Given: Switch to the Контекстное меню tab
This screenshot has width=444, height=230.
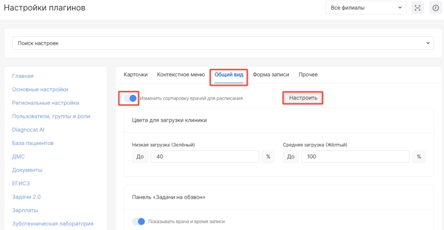Looking at the screenshot, I should pyautogui.click(x=181, y=75).
